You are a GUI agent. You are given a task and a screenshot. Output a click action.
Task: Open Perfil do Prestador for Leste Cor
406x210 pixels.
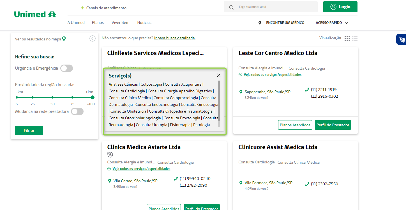(x=333, y=125)
